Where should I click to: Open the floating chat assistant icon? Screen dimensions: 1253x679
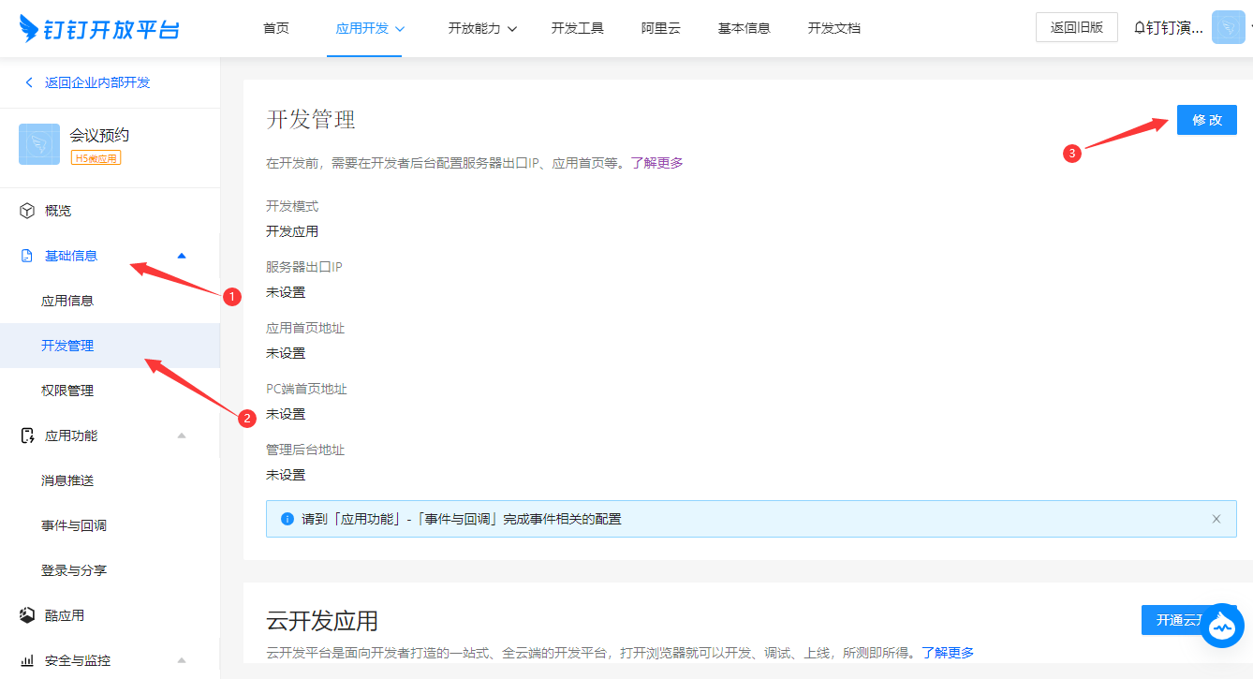pos(1222,625)
